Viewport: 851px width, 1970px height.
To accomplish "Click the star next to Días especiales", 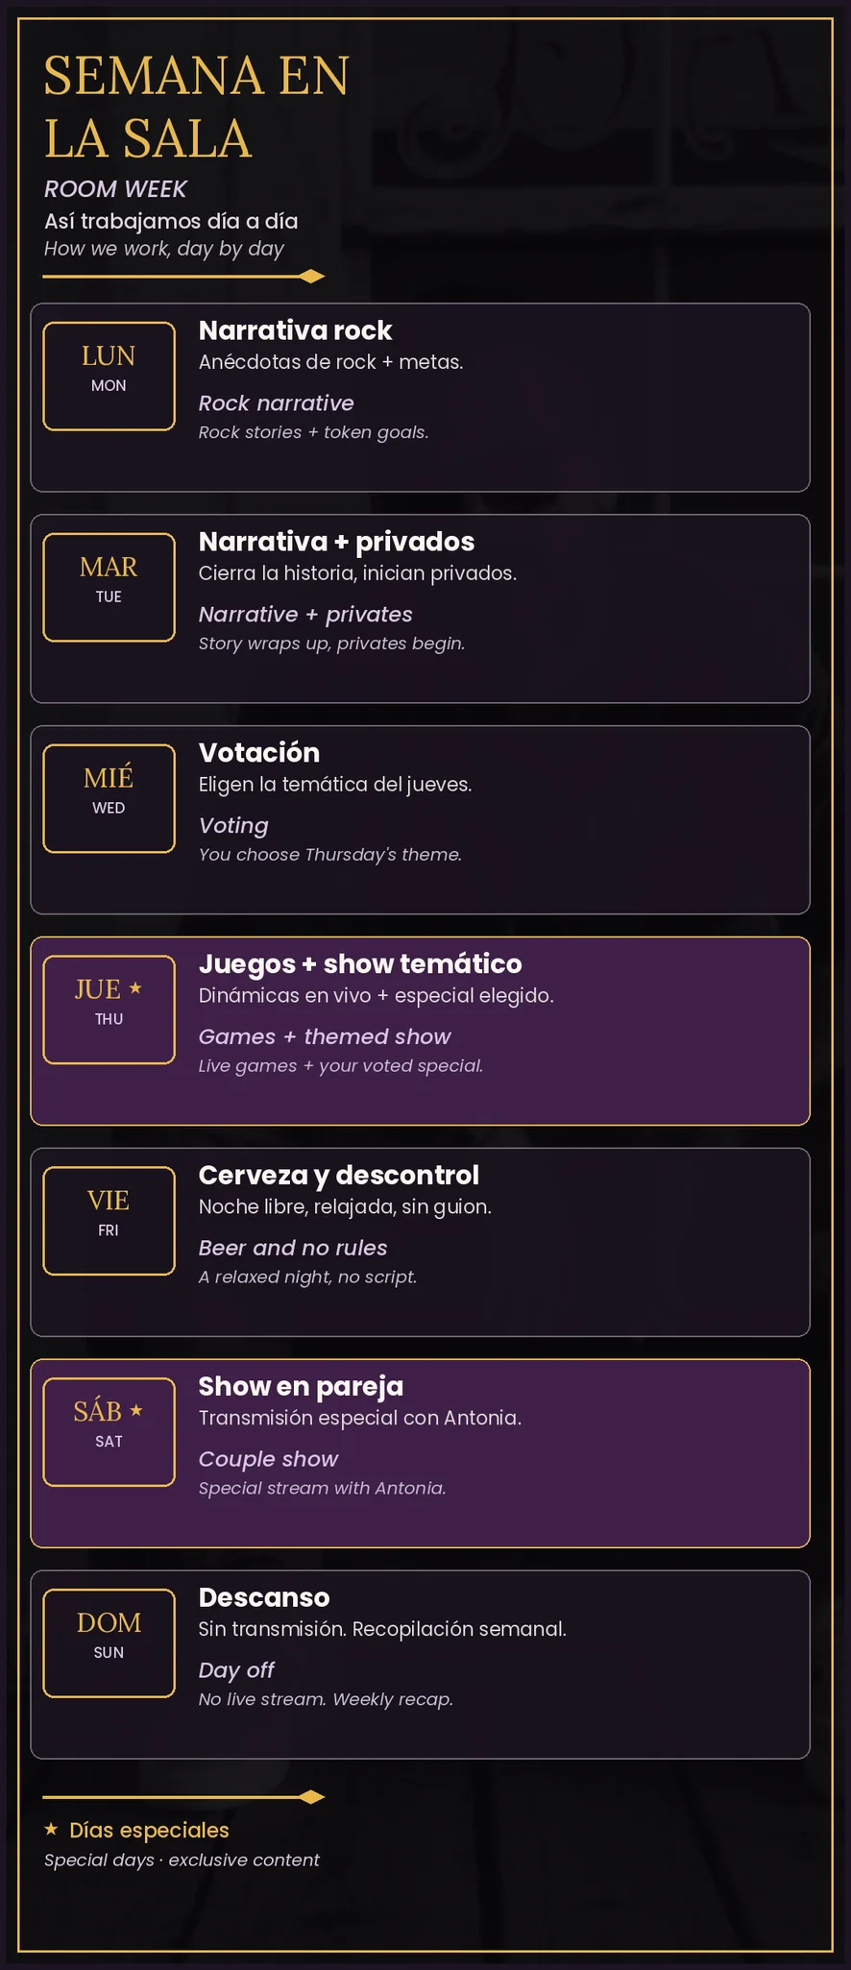I will [52, 1830].
